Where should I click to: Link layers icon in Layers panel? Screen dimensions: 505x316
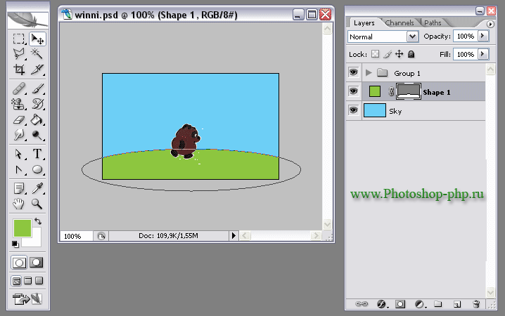pos(362,304)
